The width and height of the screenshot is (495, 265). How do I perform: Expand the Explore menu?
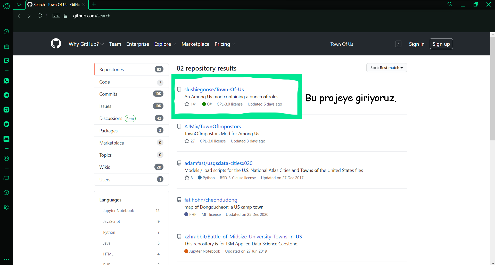[x=165, y=44]
